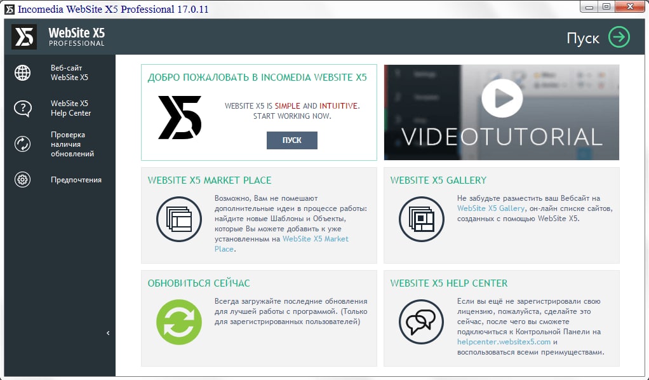Click the ПУСК button in welcome panel

click(292, 140)
